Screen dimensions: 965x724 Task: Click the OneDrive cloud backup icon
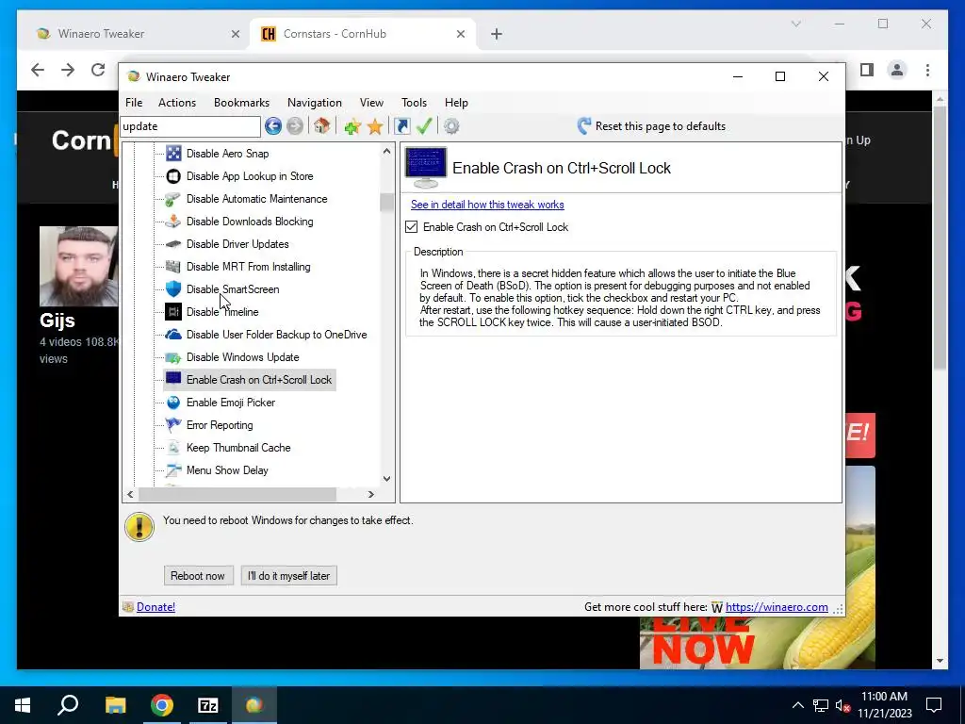(173, 335)
